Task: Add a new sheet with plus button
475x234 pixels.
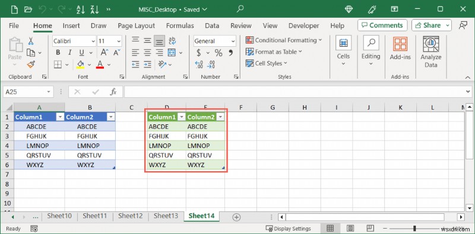Action: coord(236,217)
